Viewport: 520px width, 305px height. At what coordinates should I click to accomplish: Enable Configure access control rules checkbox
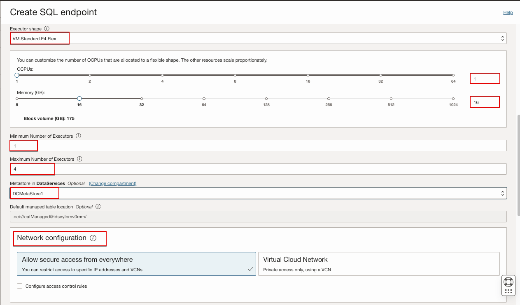[x=20, y=286]
